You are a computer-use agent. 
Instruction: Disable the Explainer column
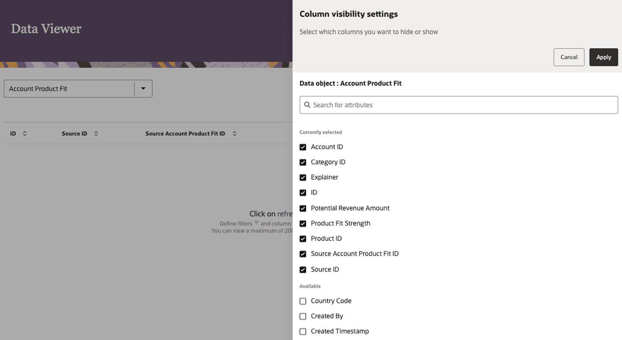pyautogui.click(x=303, y=177)
